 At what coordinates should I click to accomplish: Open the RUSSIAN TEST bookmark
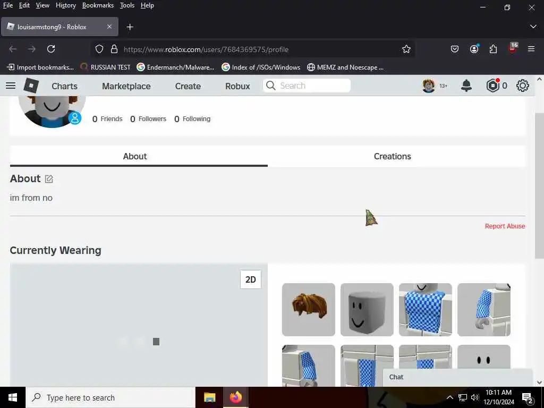[105, 67]
